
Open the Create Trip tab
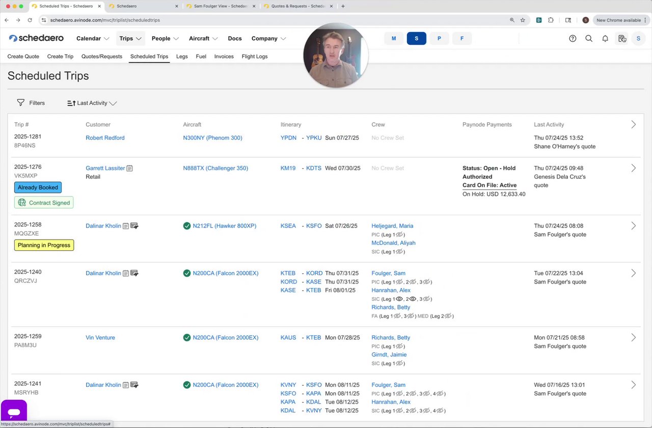coord(60,56)
